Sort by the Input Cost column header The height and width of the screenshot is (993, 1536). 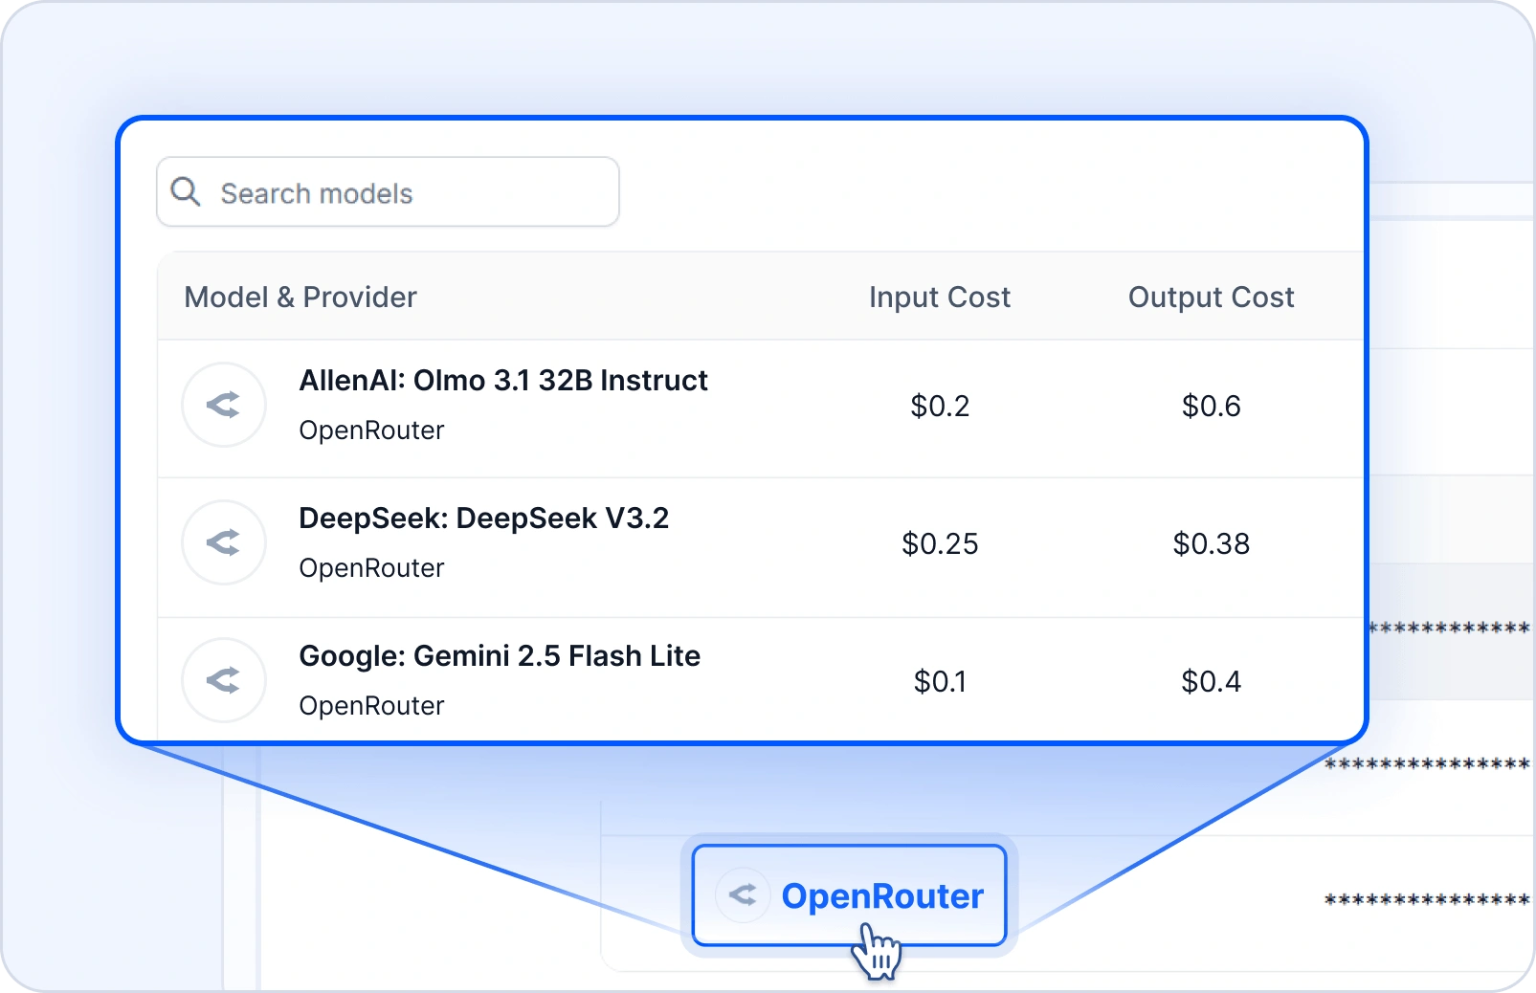(939, 297)
